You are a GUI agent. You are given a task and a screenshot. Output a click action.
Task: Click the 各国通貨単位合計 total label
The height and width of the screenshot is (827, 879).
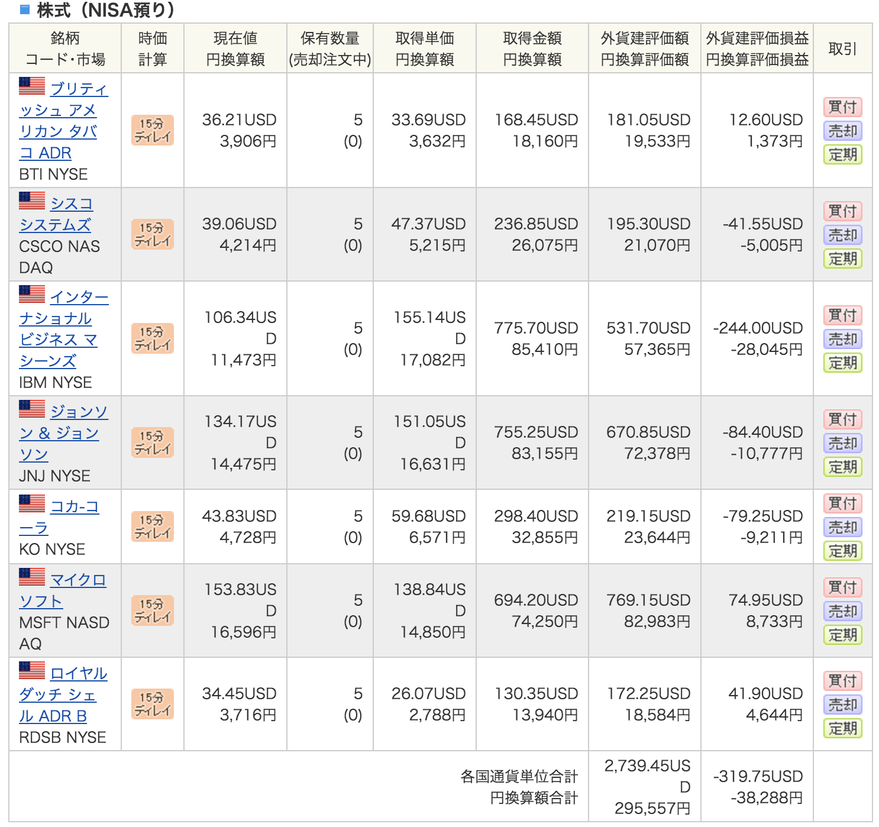pos(519,776)
